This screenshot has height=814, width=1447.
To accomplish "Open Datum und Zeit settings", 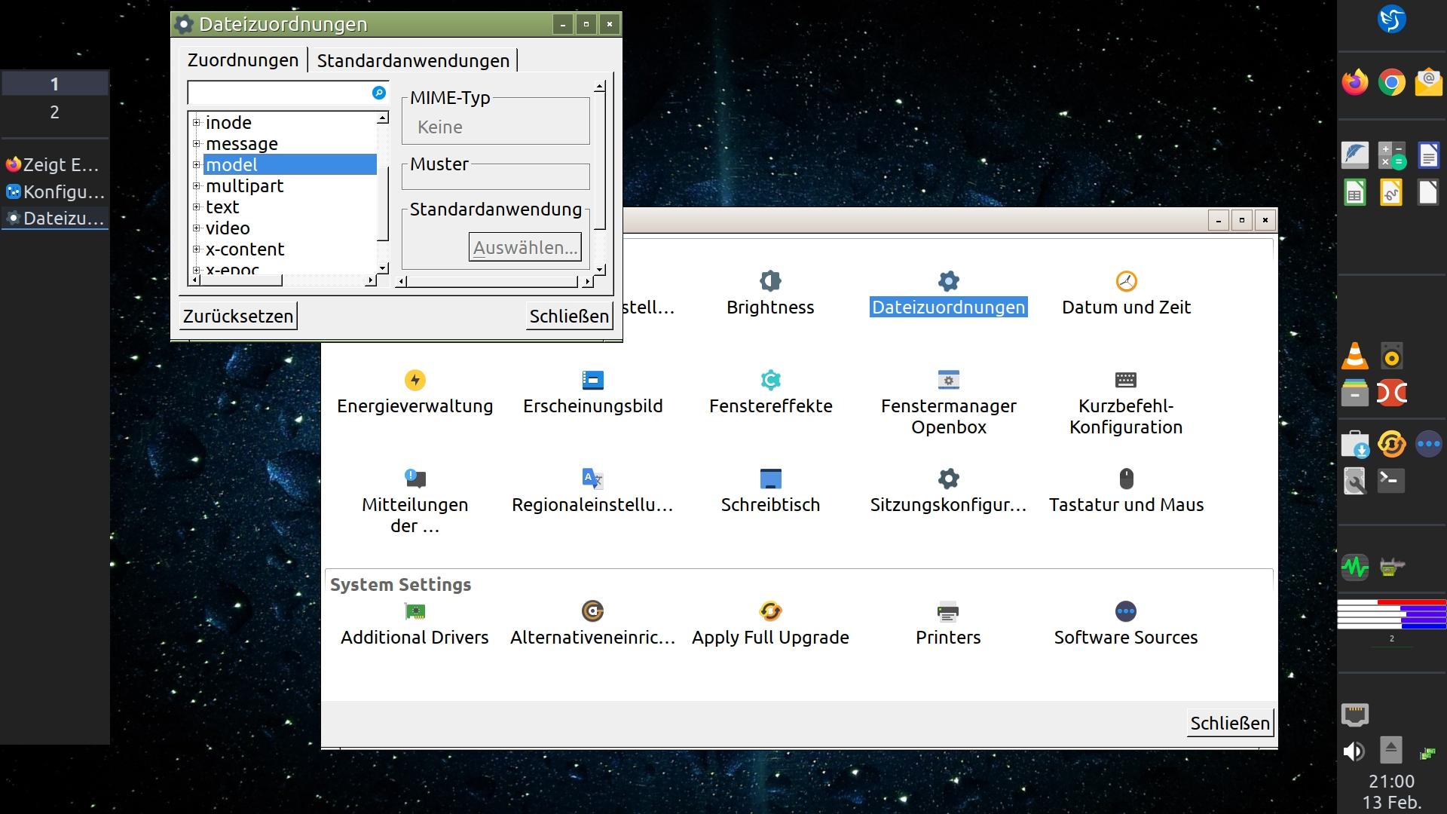I will pyautogui.click(x=1125, y=282).
